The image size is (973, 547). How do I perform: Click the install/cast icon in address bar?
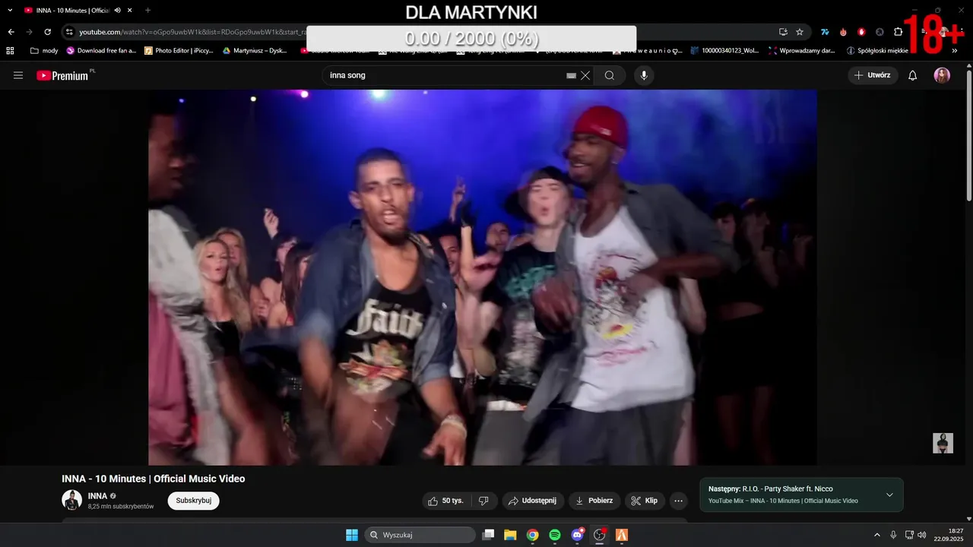783,32
